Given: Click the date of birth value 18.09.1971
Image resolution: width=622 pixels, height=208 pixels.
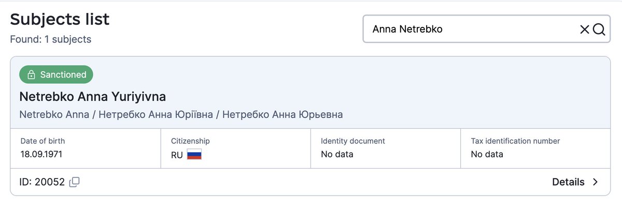Looking at the screenshot, I should tap(41, 154).
